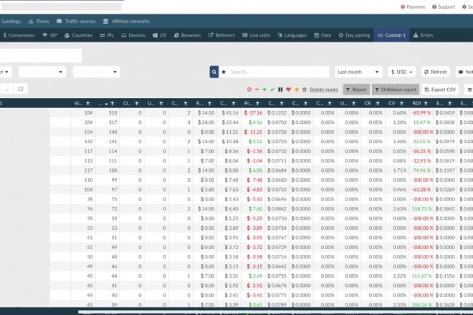Screen dimensions: 473x315
Task: Click the Refresh button
Action: pos(435,72)
